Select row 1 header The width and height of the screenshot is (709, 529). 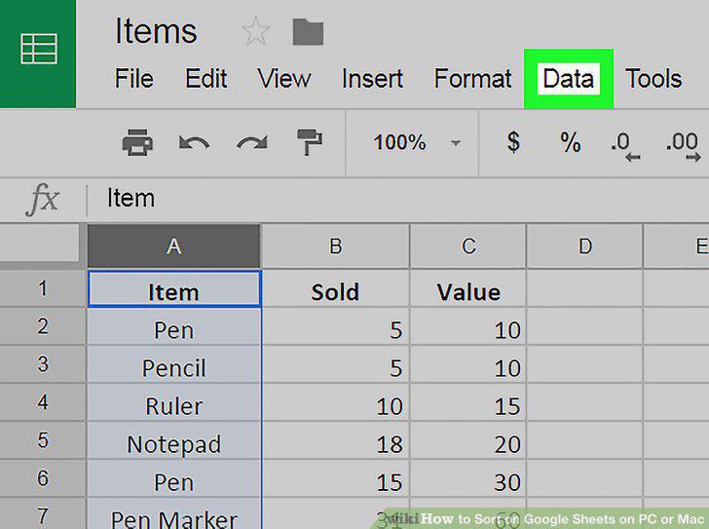[43, 288]
